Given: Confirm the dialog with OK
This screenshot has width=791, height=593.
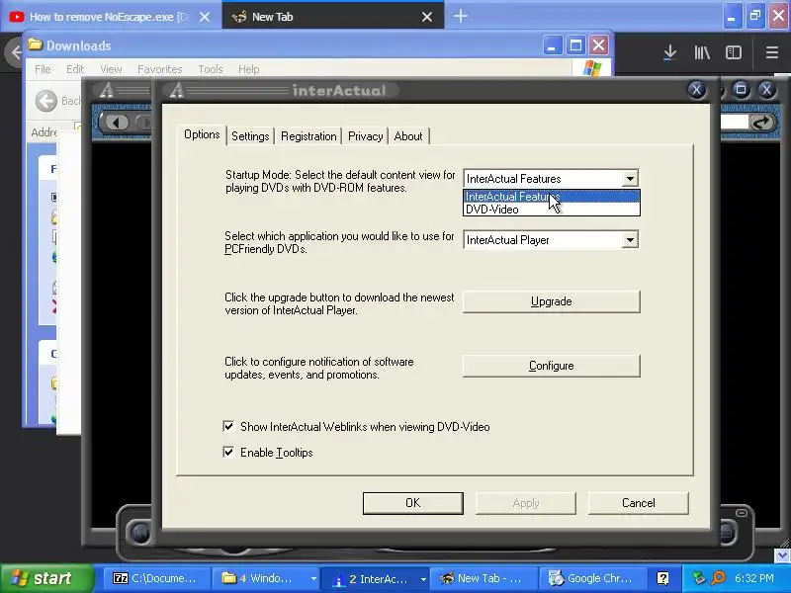Looking at the screenshot, I should click(412, 503).
